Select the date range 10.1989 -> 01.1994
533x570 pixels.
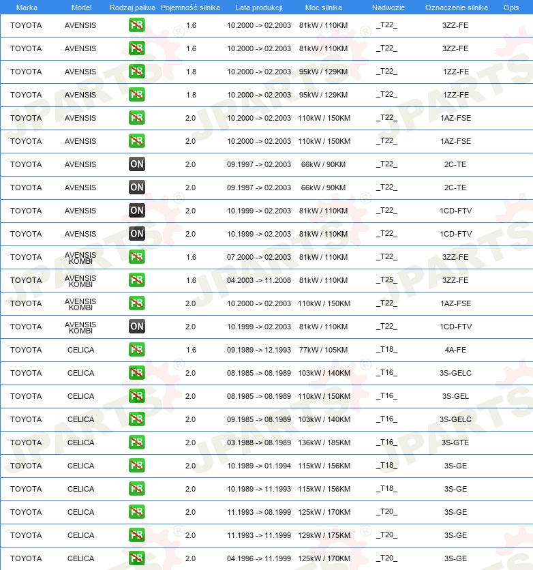click(x=259, y=466)
